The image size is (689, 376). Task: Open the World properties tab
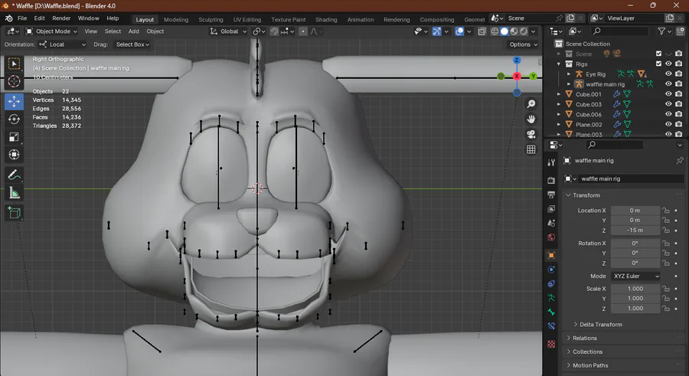(551, 237)
